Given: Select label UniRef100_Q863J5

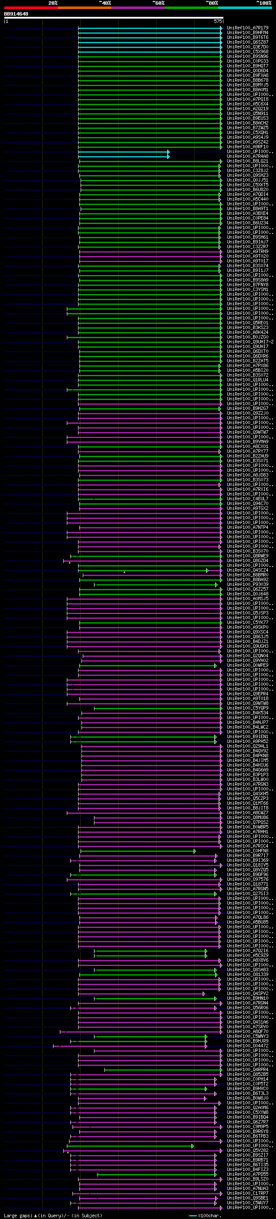Looking at the screenshot, I should pos(248,637).
